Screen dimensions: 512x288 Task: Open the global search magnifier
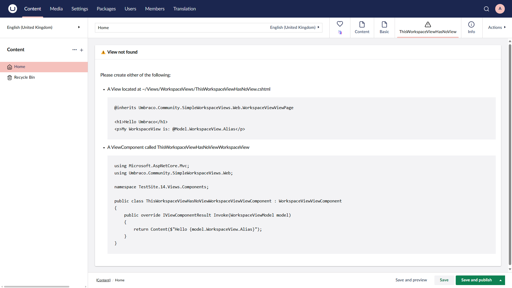486,9
